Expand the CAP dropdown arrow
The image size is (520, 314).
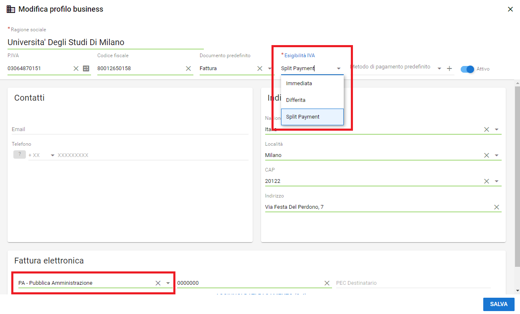[497, 181]
